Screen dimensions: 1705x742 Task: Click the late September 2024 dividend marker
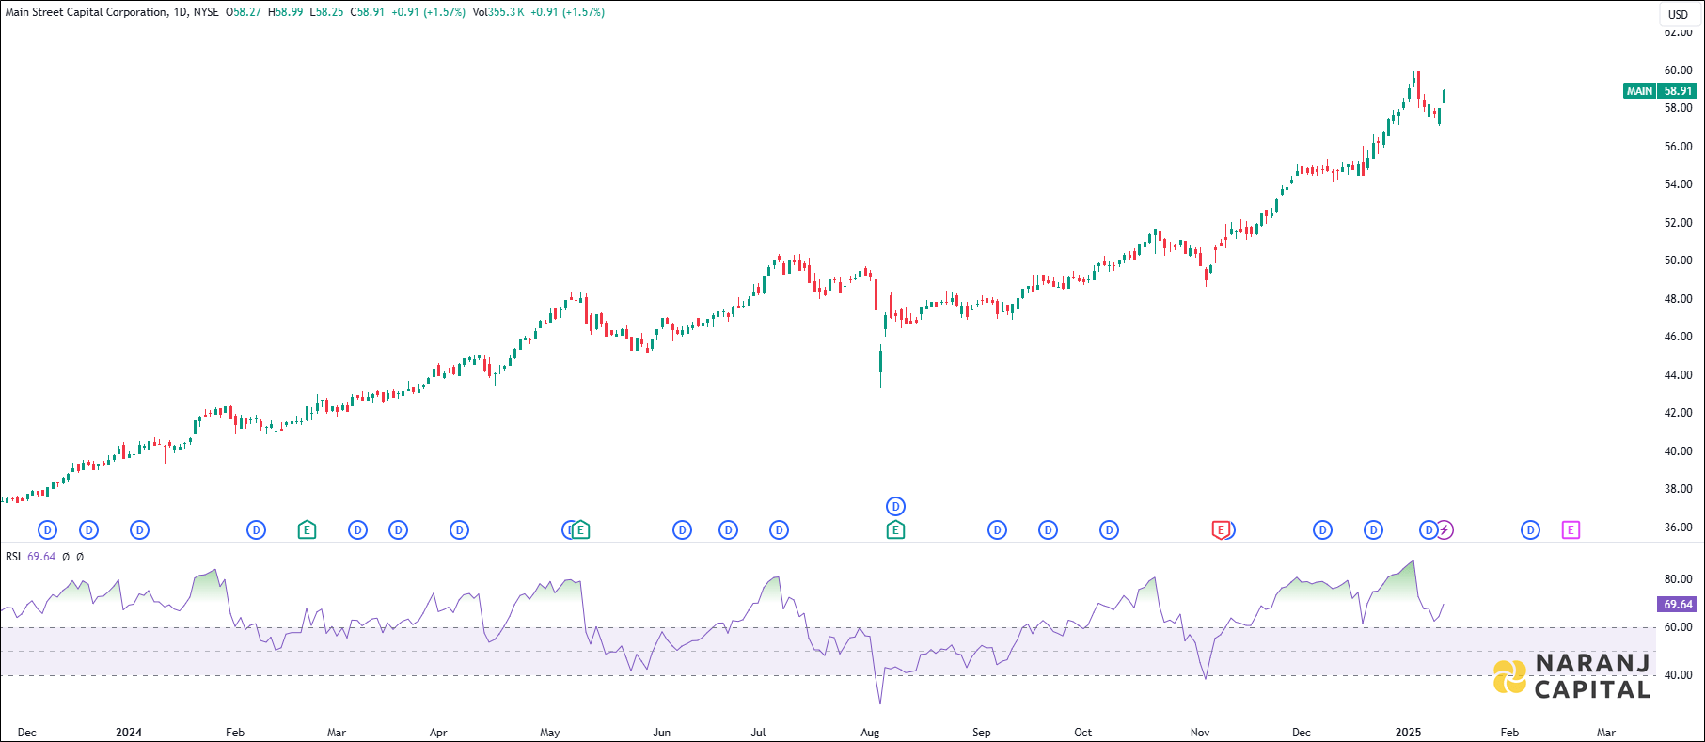click(1048, 530)
